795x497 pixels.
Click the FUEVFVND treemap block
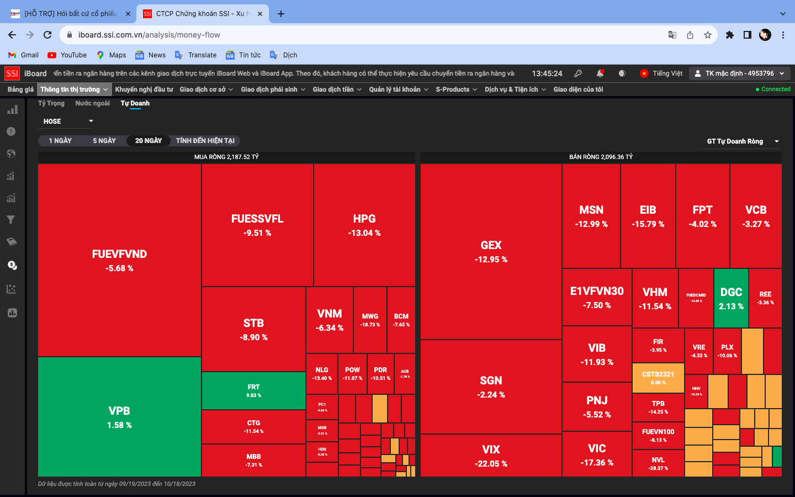pos(119,261)
